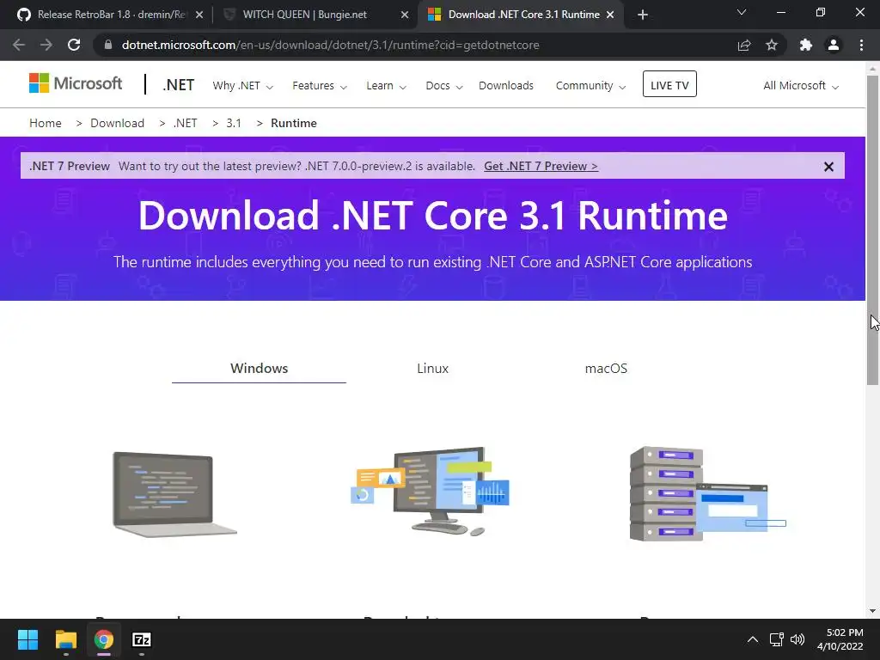Expand the Why .NET menu
Image resolution: width=880 pixels, height=660 pixels.
pos(242,85)
